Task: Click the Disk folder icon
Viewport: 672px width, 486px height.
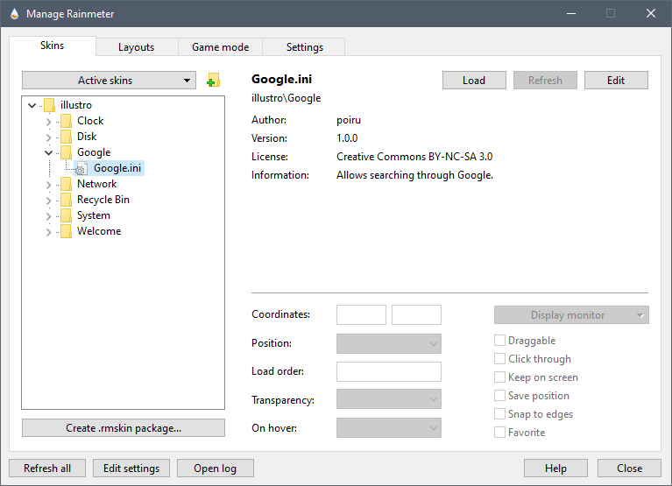Action: tap(66, 137)
